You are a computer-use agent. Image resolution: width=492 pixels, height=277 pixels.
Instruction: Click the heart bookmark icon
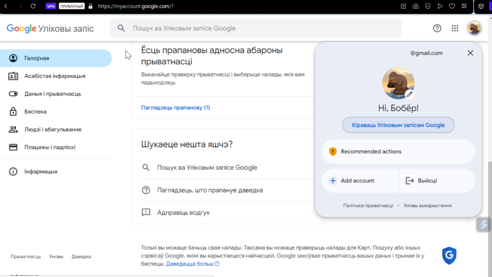coord(452,6)
